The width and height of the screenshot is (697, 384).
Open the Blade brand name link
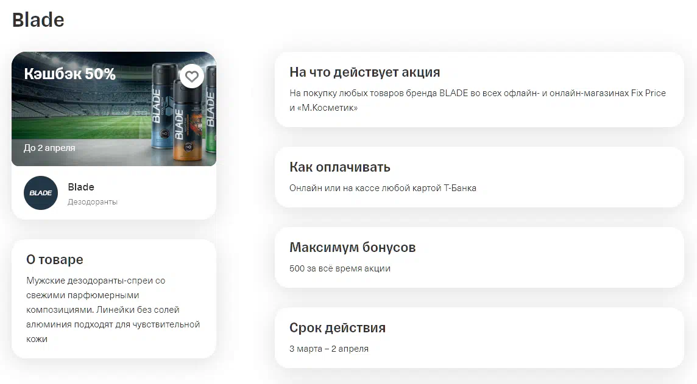click(81, 187)
